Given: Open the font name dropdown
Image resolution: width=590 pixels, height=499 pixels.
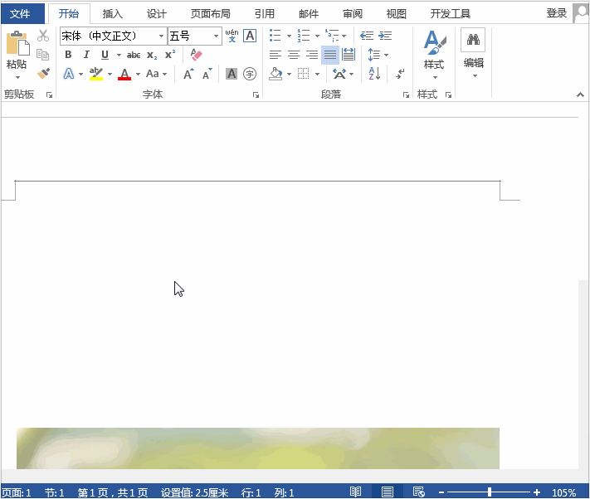Looking at the screenshot, I should (x=161, y=36).
